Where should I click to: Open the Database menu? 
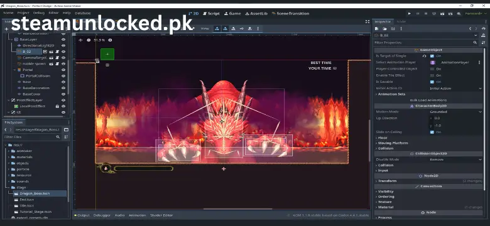click(x=83, y=13)
